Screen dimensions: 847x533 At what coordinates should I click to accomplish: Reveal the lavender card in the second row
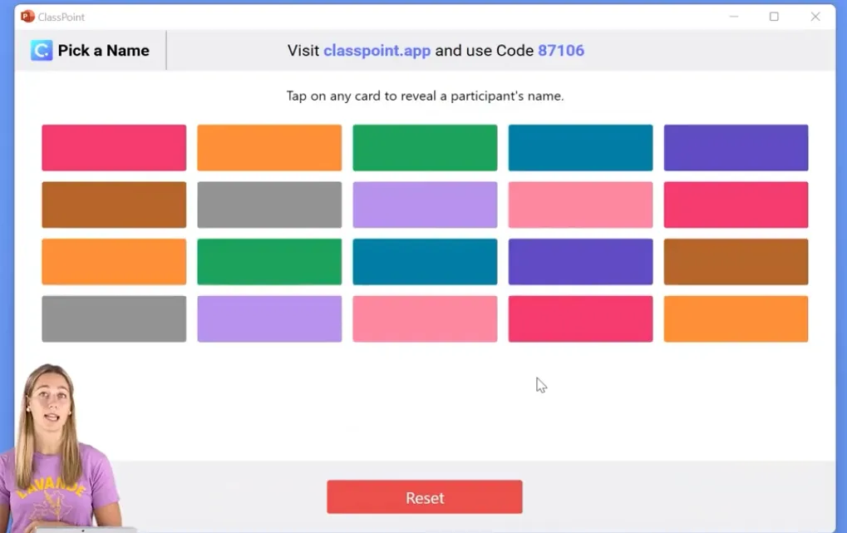point(425,205)
